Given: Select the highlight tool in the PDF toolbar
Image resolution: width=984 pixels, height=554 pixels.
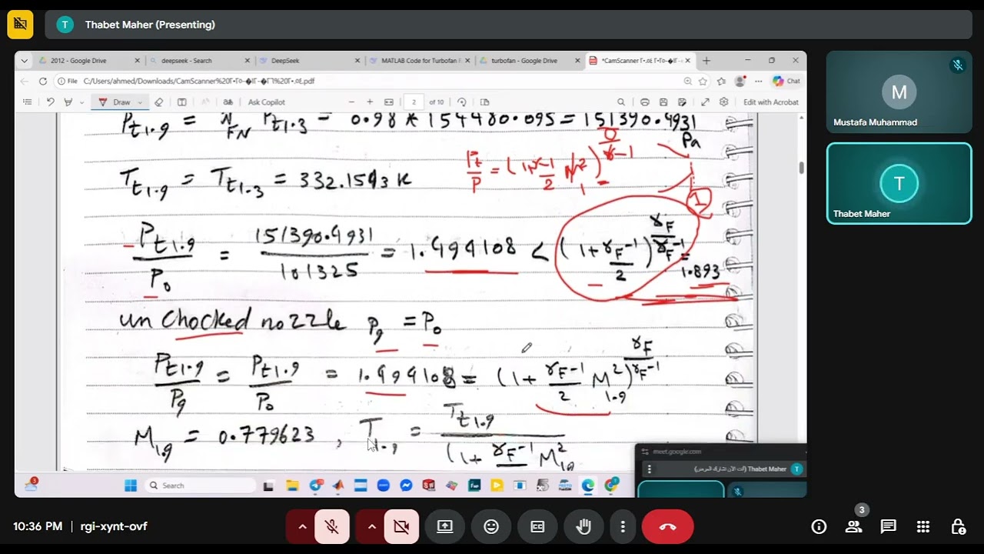Looking at the screenshot, I should 68,102.
